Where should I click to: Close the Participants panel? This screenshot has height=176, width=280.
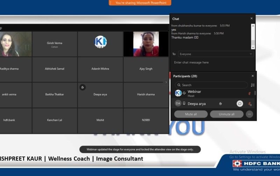pos(253,76)
